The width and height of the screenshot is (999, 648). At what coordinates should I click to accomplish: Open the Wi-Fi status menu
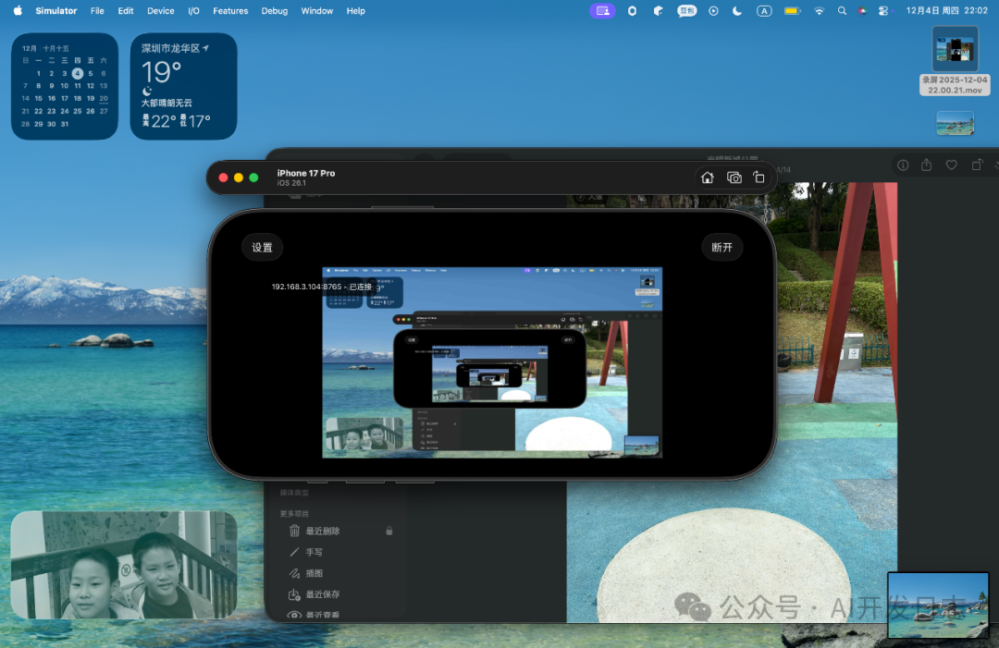[x=820, y=11]
